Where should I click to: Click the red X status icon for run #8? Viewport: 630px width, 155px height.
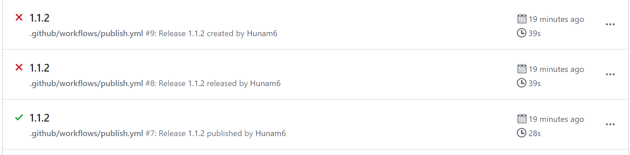pyautogui.click(x=19, y=67)
